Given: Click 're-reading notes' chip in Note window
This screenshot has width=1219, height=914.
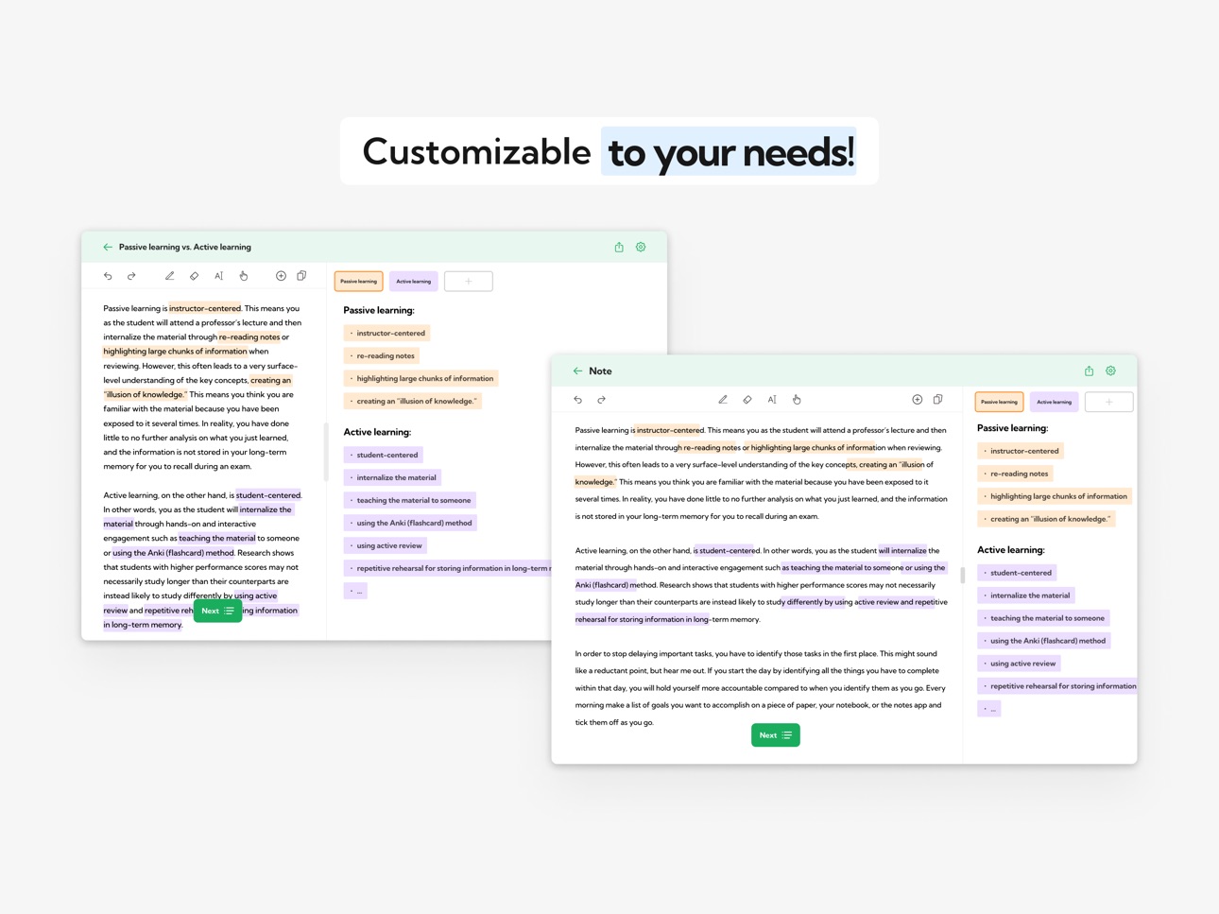Looking at the screenshot, I should 1016,474.
